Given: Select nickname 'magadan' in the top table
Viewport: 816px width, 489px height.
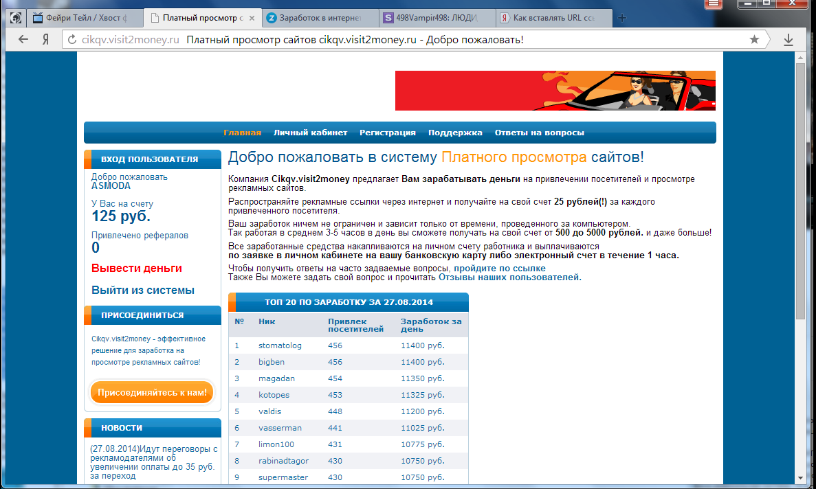Looking at the screenshot, I should click(276, 378).
